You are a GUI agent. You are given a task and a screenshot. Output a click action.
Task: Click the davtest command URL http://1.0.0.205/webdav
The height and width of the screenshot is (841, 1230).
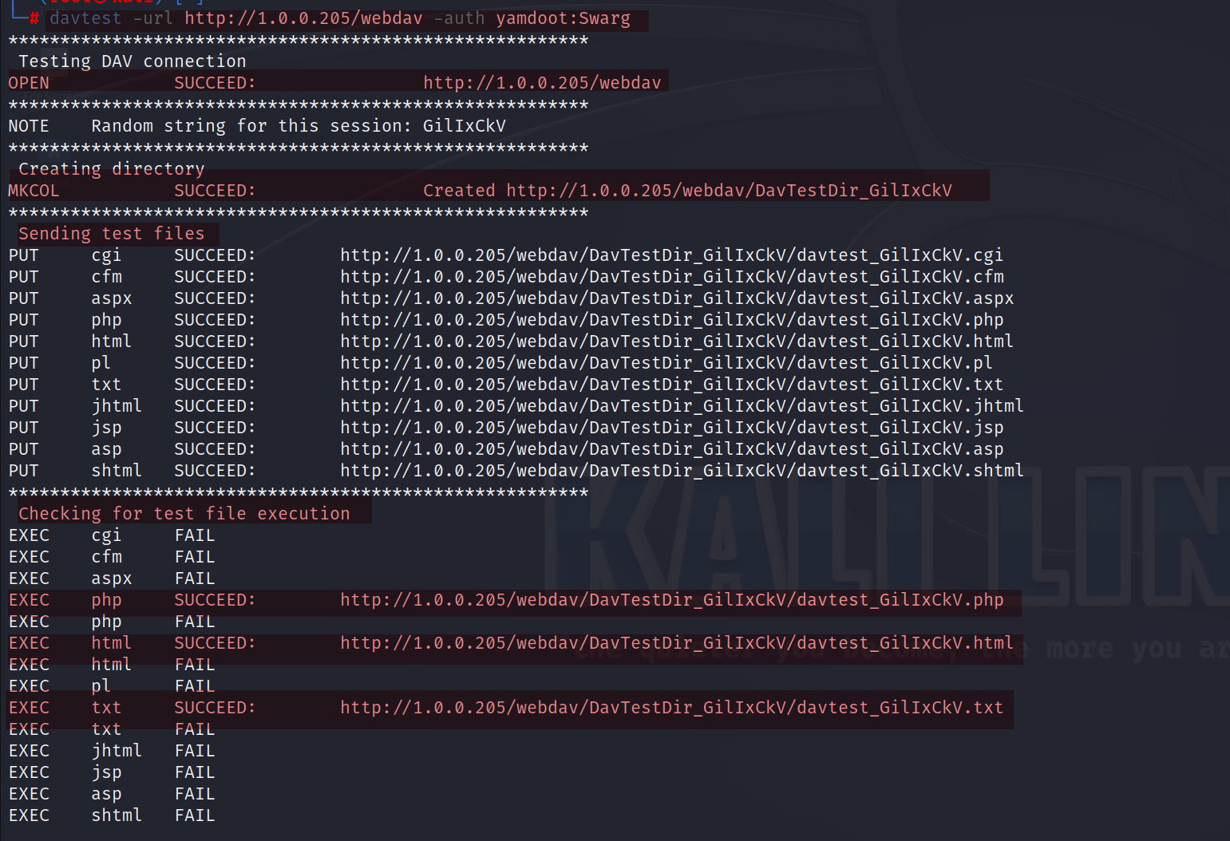point(303,18)
